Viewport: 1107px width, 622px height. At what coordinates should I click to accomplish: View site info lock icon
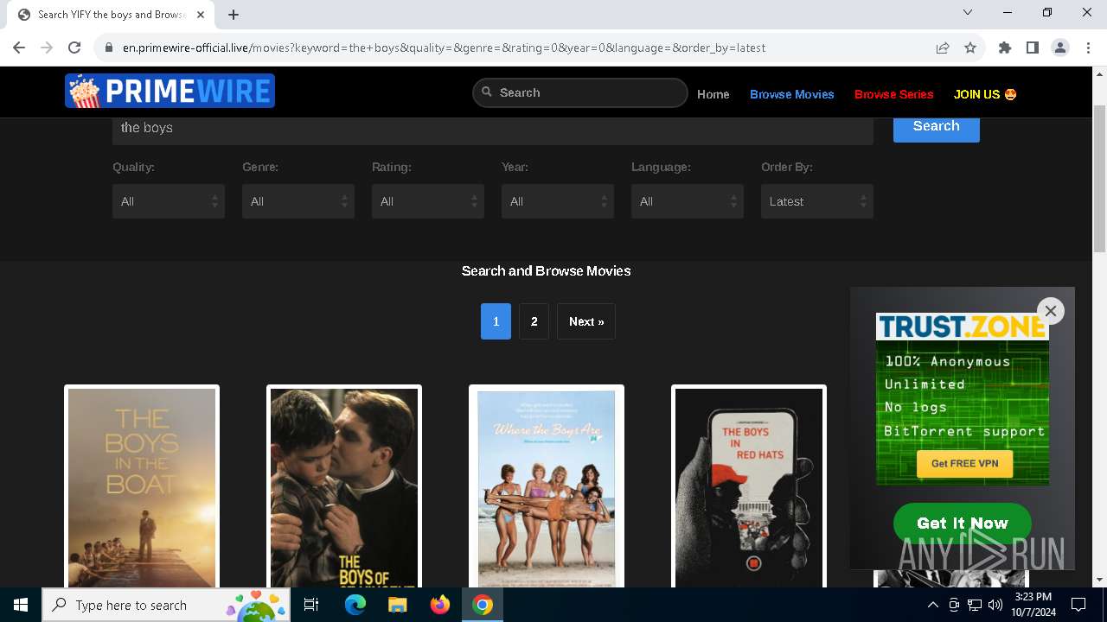pos(109,48)
